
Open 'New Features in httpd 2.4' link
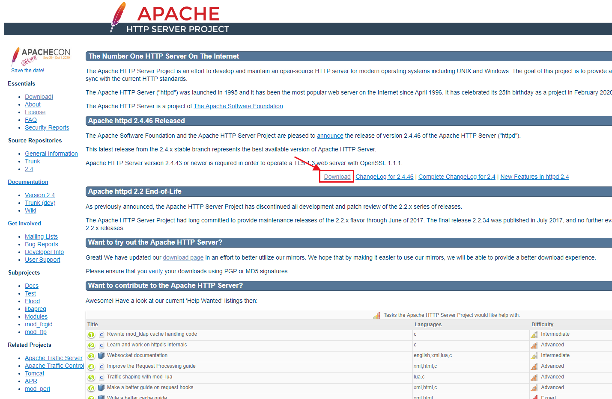(534, 177)
